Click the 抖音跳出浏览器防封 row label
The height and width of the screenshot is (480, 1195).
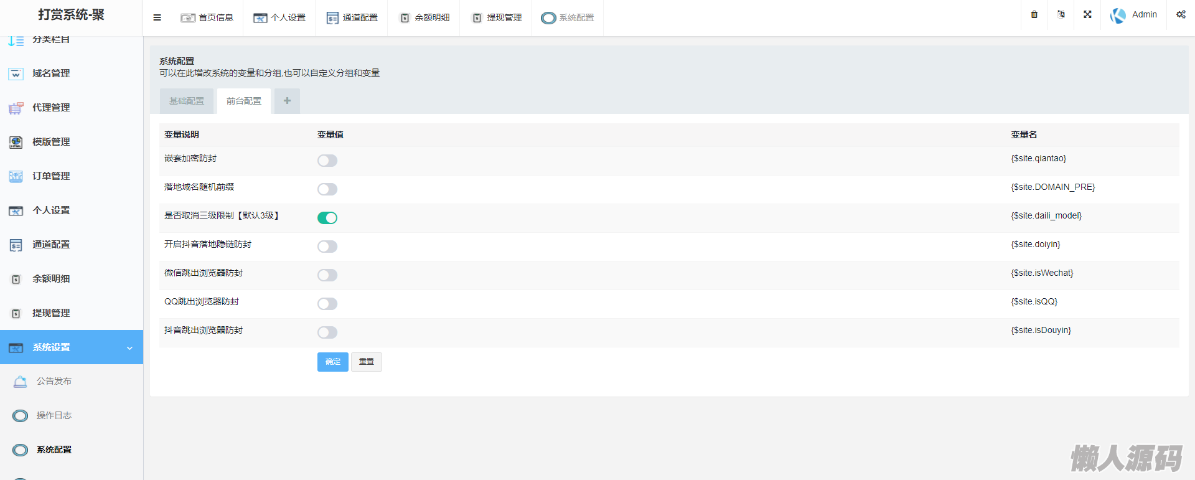coord(204,331)
